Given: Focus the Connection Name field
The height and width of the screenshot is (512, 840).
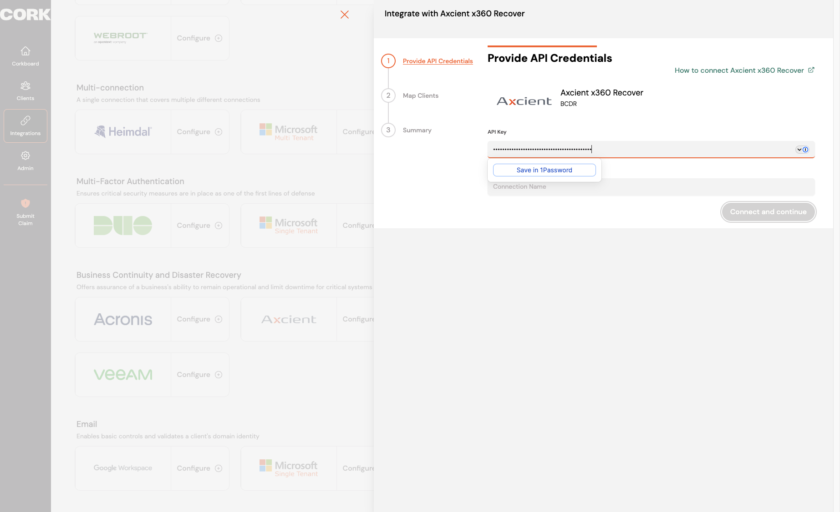Looking at the screenshot, I should [x=651, y=187].
